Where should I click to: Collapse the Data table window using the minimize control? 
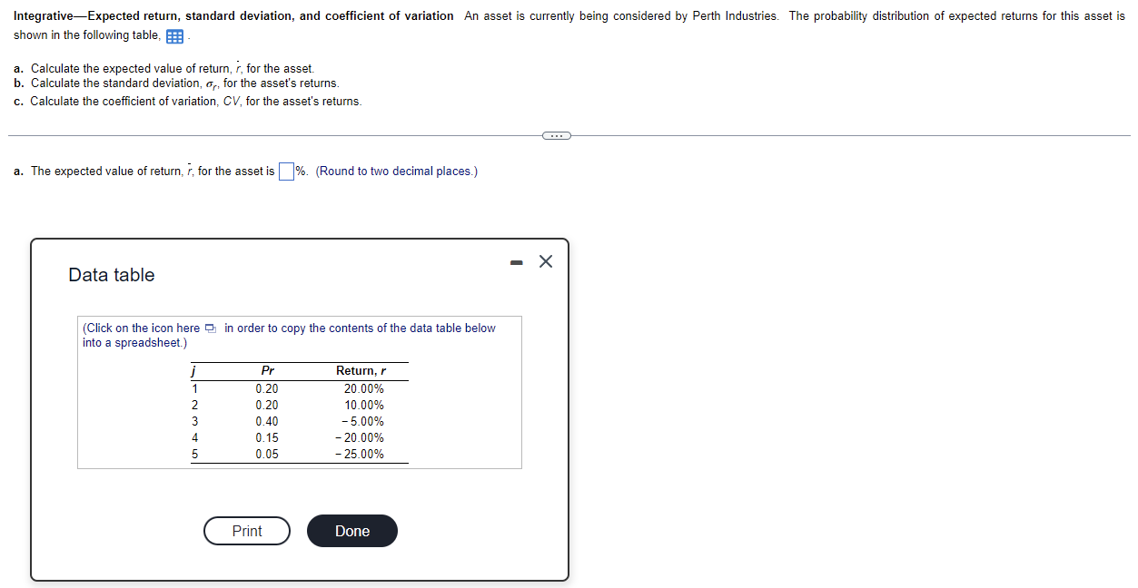(516, 261)
